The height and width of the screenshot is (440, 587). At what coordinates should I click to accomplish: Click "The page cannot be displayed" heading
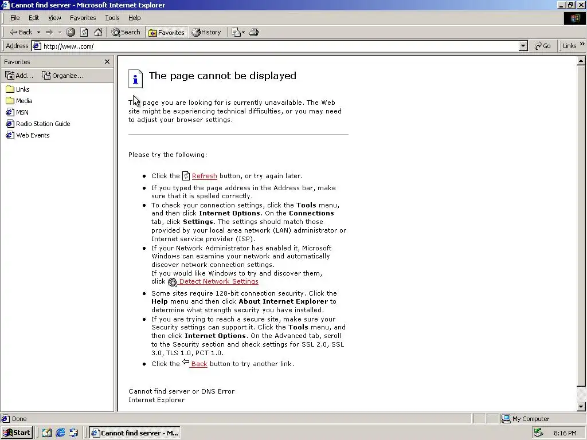(x=223, y=76)
